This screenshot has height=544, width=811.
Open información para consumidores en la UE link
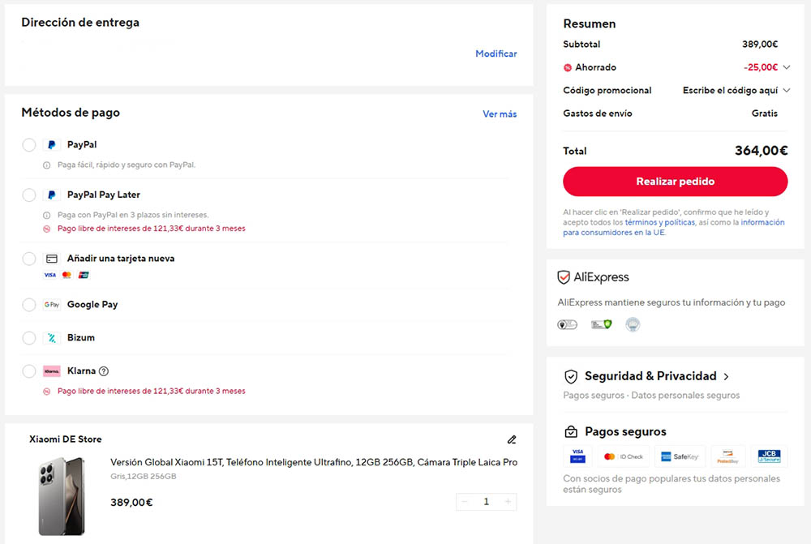pos(673,228)
